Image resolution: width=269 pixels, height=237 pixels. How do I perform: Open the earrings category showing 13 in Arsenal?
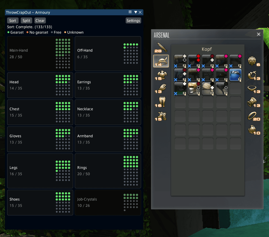click(x=254, y=75)
